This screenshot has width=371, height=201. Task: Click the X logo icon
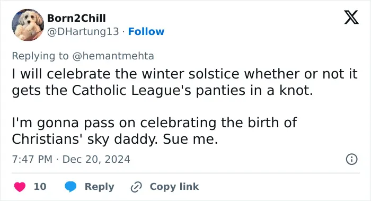[351, 17]
